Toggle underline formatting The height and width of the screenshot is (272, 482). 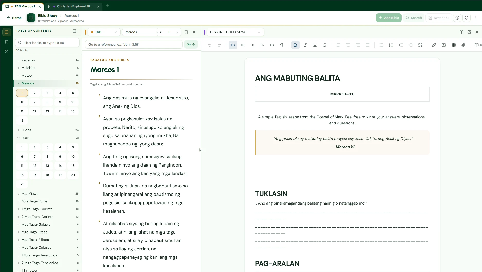315,45
